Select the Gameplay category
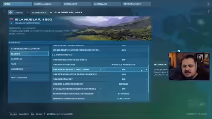The image size is (212, 119). tap(29, 59)
